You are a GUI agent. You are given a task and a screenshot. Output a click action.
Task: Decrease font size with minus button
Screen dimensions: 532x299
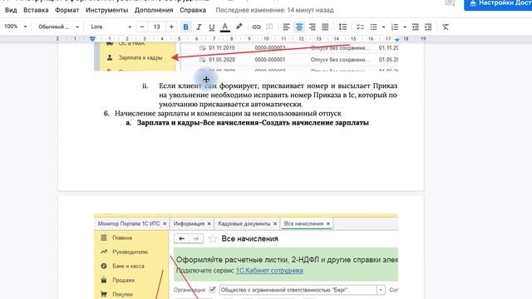click(142, 27)
